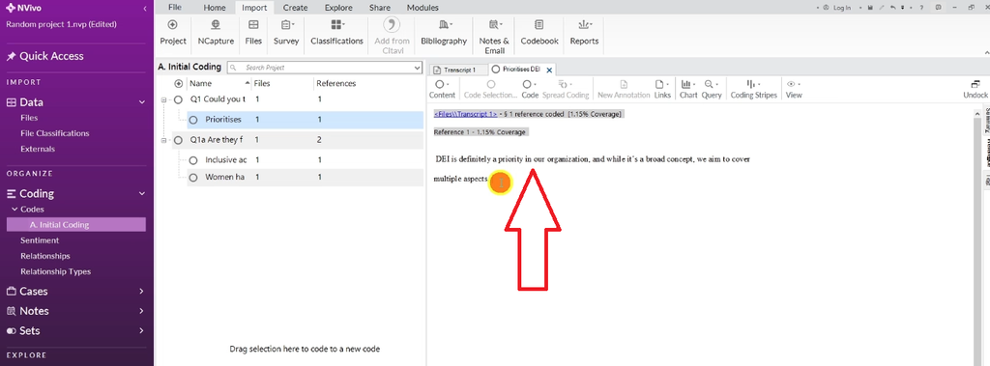This screenshot has width=990, height=366.
Task: Open the Reports import menu
Action: (584, 32)
